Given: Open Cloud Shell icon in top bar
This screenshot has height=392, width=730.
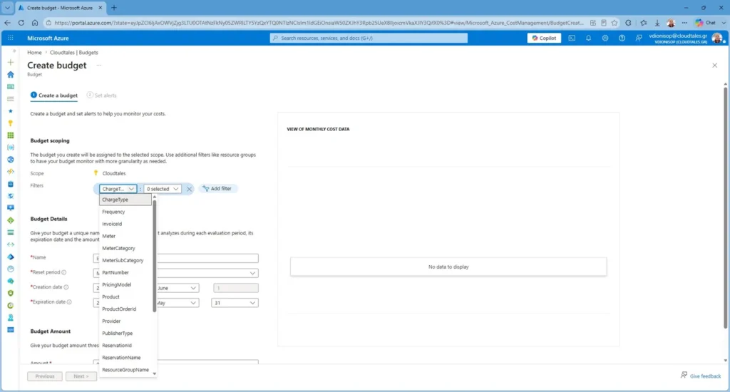Looking at the screenshot, I should click(572, 38).
